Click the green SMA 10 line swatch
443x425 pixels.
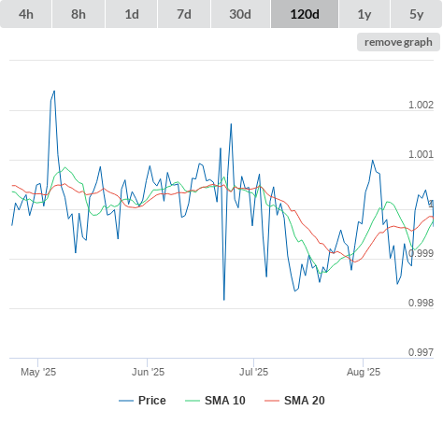(193, 401)
